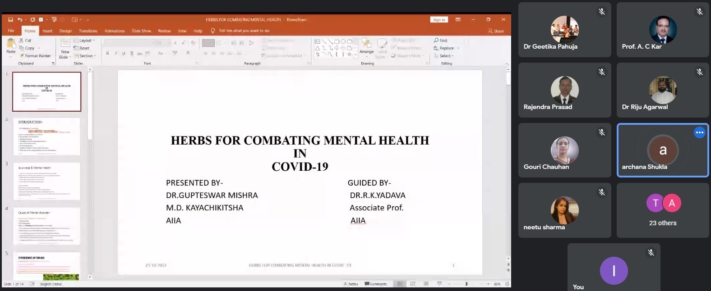Select the Text Box shape tool
This screenshot has width=711, height=291.
tap(318, 41)
